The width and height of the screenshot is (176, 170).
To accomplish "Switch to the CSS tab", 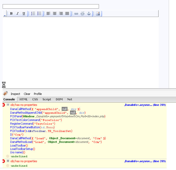I will coord(35,99).
